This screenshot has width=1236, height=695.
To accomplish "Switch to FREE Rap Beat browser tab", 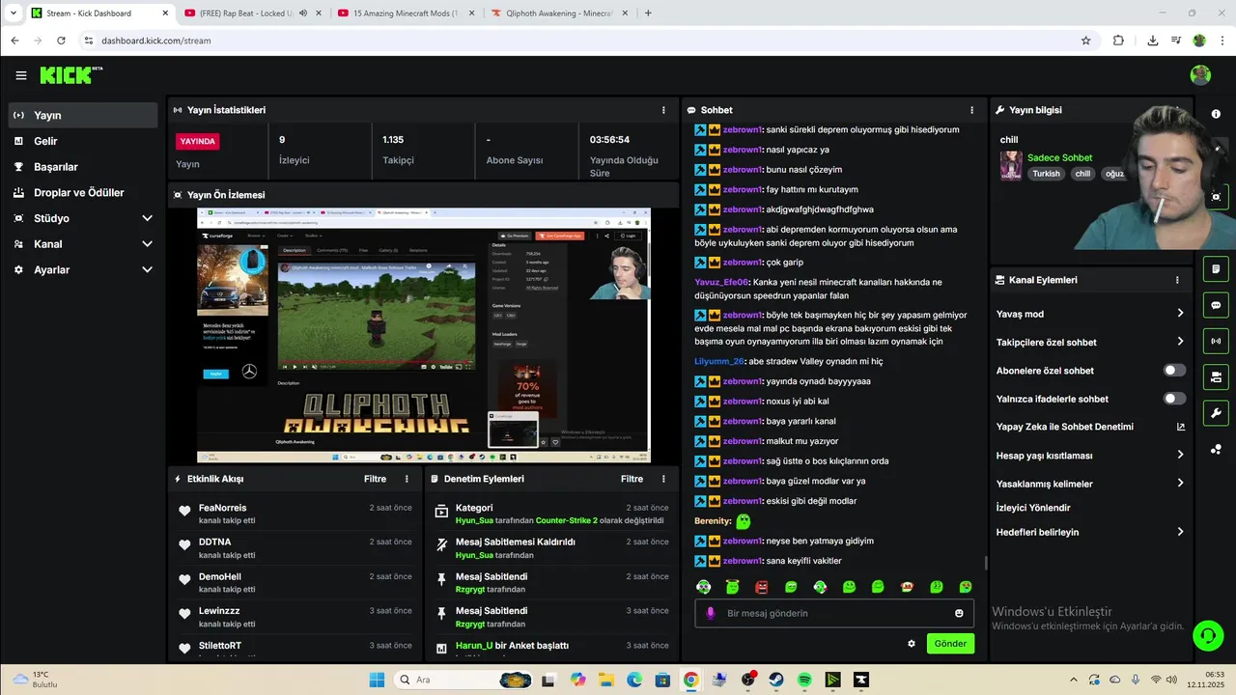I will tap(253, 14).
